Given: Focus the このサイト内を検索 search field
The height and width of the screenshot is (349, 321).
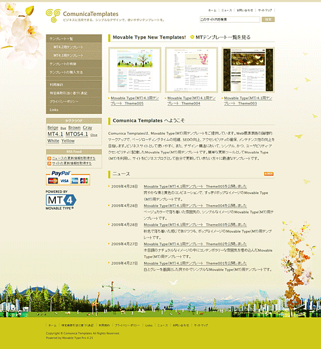Looking at the screenshot, I should tap(230, 20).
